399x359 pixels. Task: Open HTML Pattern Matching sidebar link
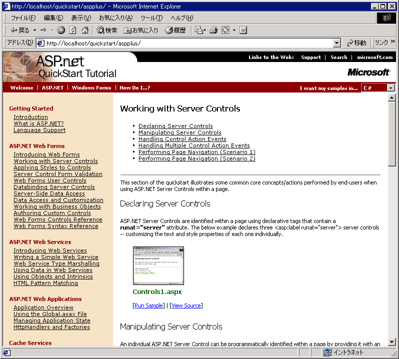[x=45, y=283]
